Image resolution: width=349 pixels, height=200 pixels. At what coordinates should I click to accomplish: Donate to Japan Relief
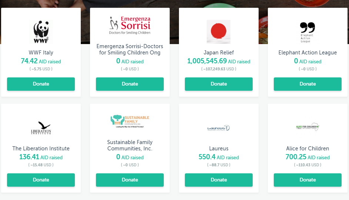click(219, 84)
